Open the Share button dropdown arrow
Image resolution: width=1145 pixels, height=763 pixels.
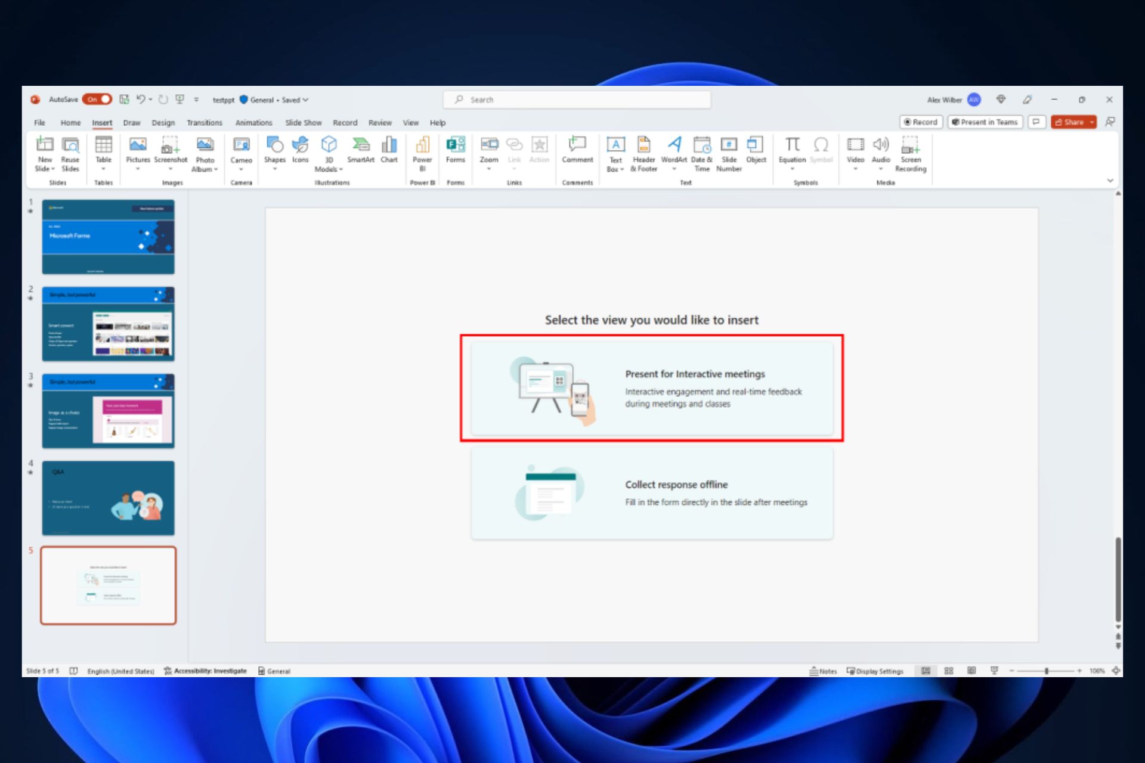tap(1091, 122)
